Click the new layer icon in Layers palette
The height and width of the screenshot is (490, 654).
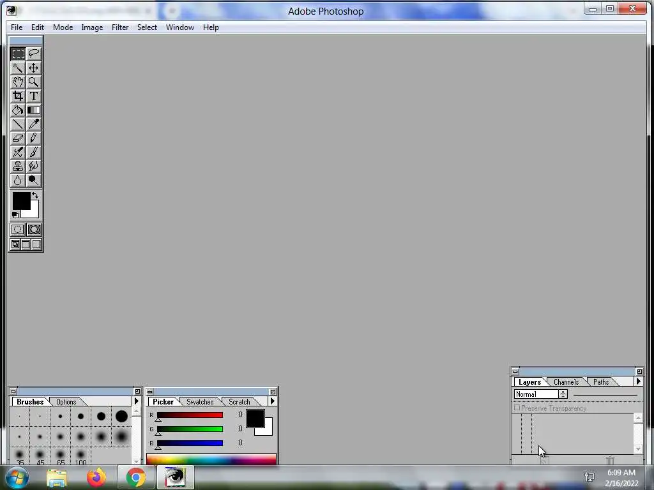544,461
